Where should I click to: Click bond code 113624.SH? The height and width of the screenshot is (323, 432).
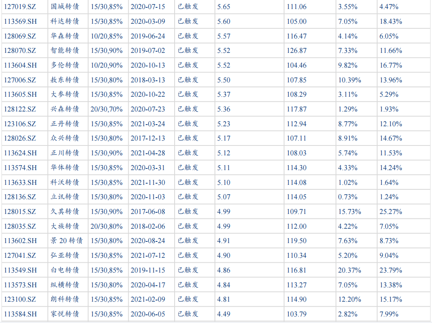tap(20, 153)
